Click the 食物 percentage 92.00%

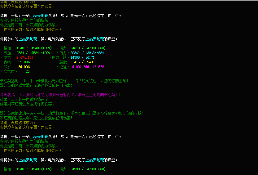click(24, 62)
